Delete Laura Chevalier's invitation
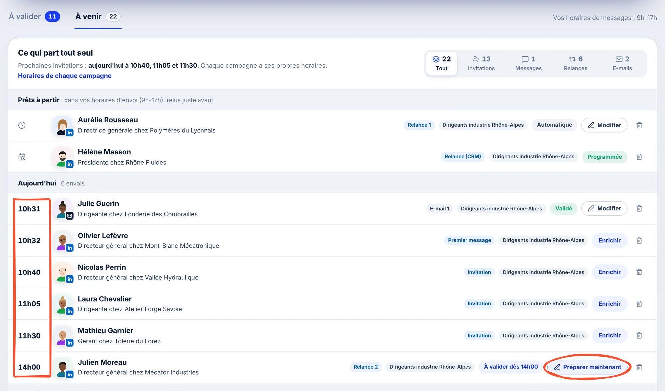665x391 pixels. point(639,304)
